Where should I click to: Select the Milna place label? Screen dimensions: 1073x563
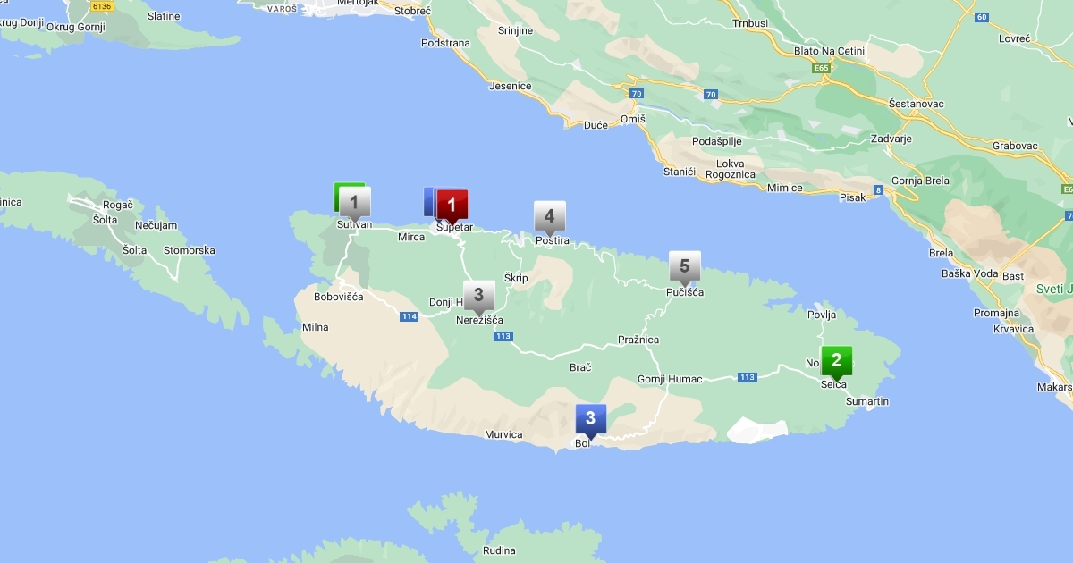(315, 327)
